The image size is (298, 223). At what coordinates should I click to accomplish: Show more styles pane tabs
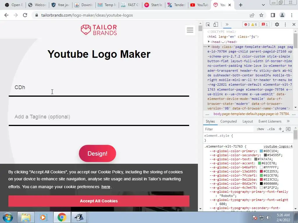[288, 121]
